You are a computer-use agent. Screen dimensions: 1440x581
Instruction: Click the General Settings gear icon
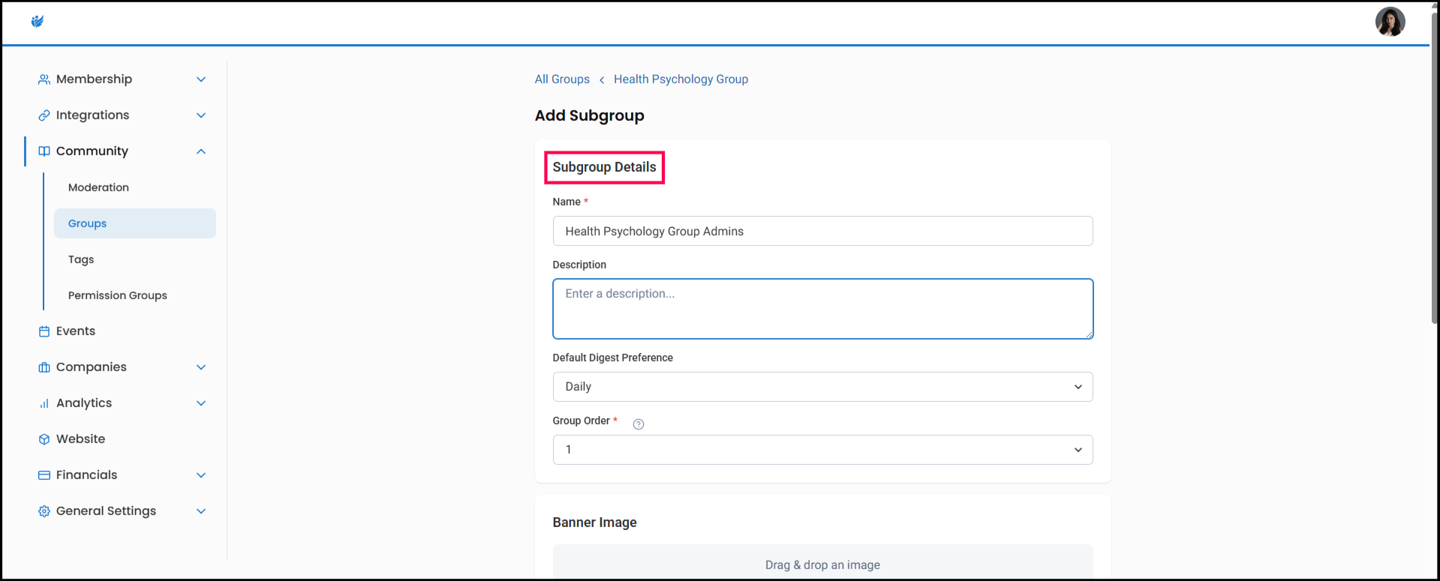pyautogui.click(x=44, y=511)
